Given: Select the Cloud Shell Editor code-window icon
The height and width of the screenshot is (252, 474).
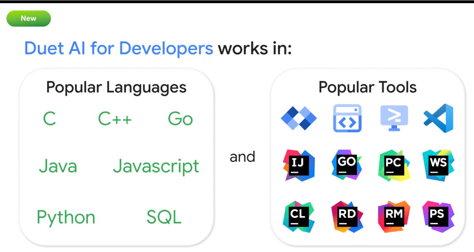Looking at the screenshot, I should click(x=347, y=118).
